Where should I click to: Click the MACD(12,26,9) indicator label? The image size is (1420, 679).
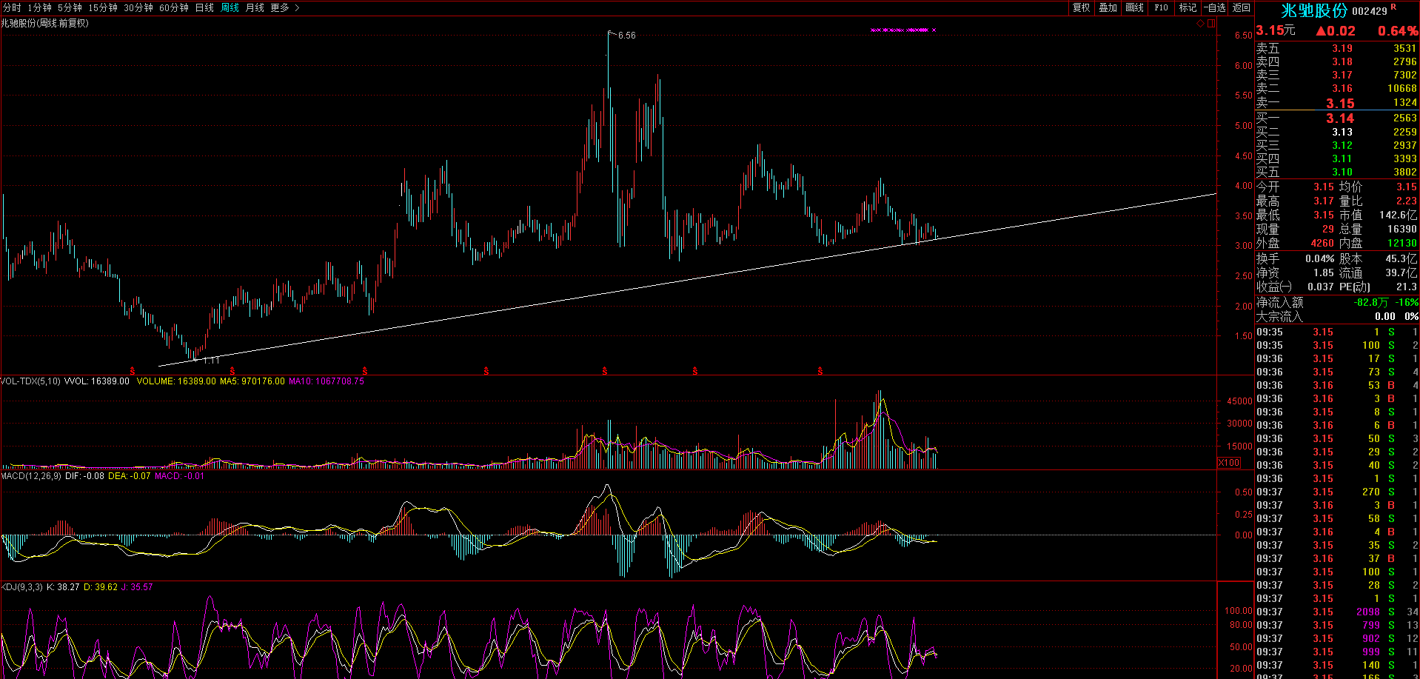30,476
